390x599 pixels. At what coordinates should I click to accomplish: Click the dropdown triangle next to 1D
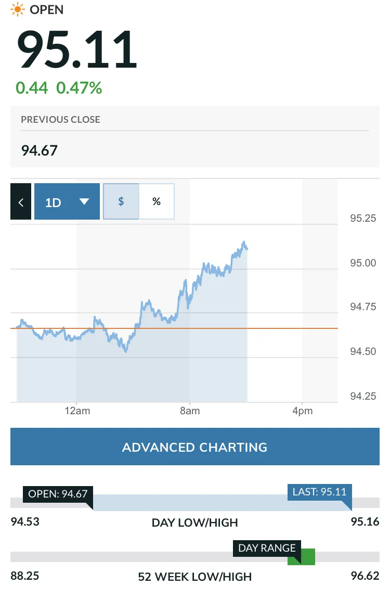pos(84,201)
